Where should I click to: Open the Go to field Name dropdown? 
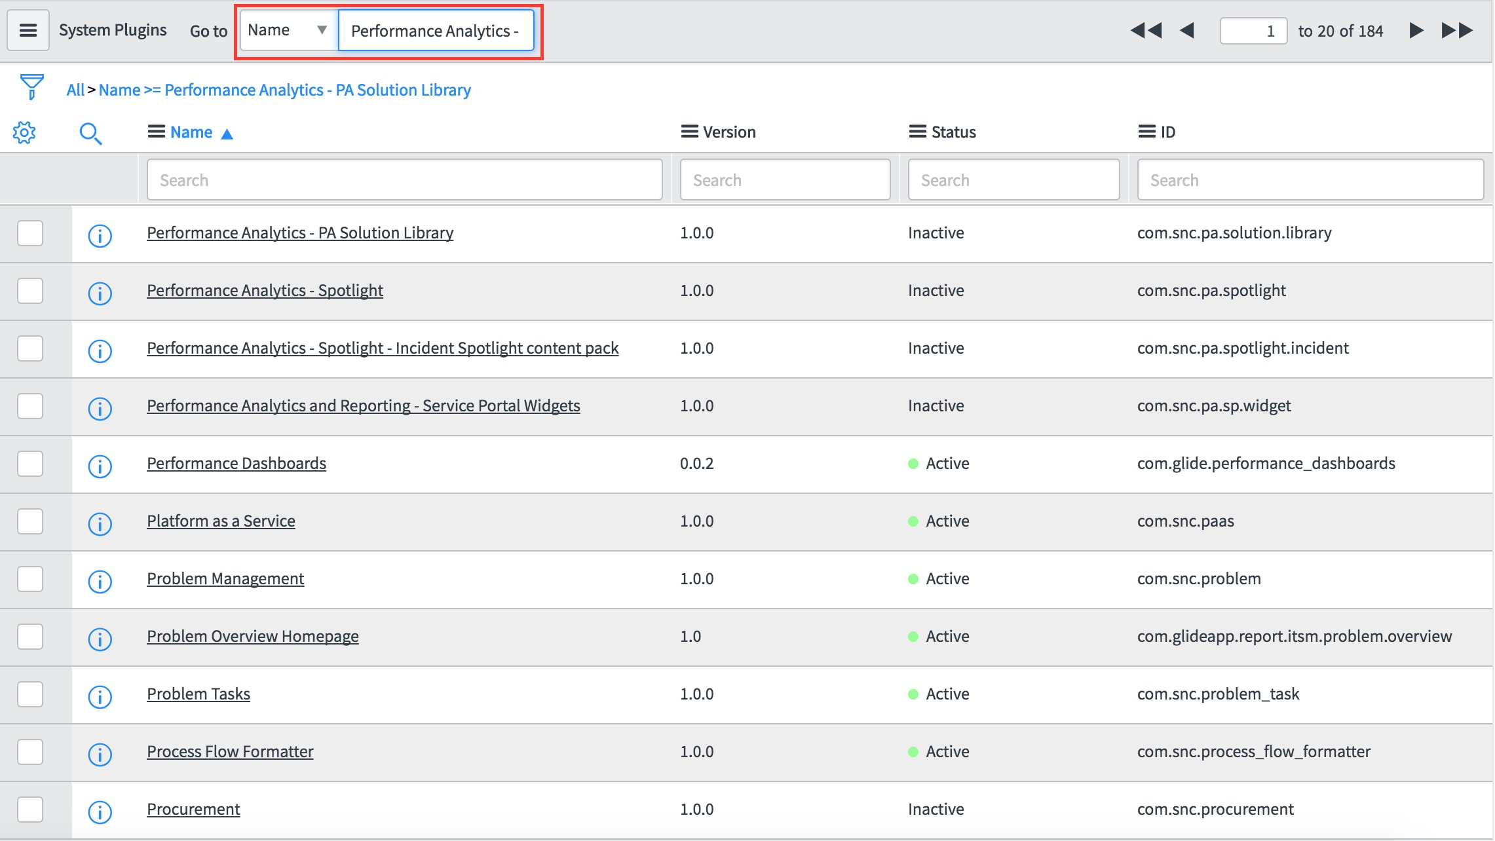[289, 30]
